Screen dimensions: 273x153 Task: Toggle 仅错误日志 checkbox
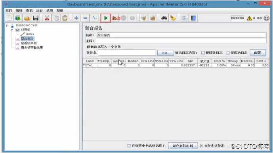coord(203,53)
